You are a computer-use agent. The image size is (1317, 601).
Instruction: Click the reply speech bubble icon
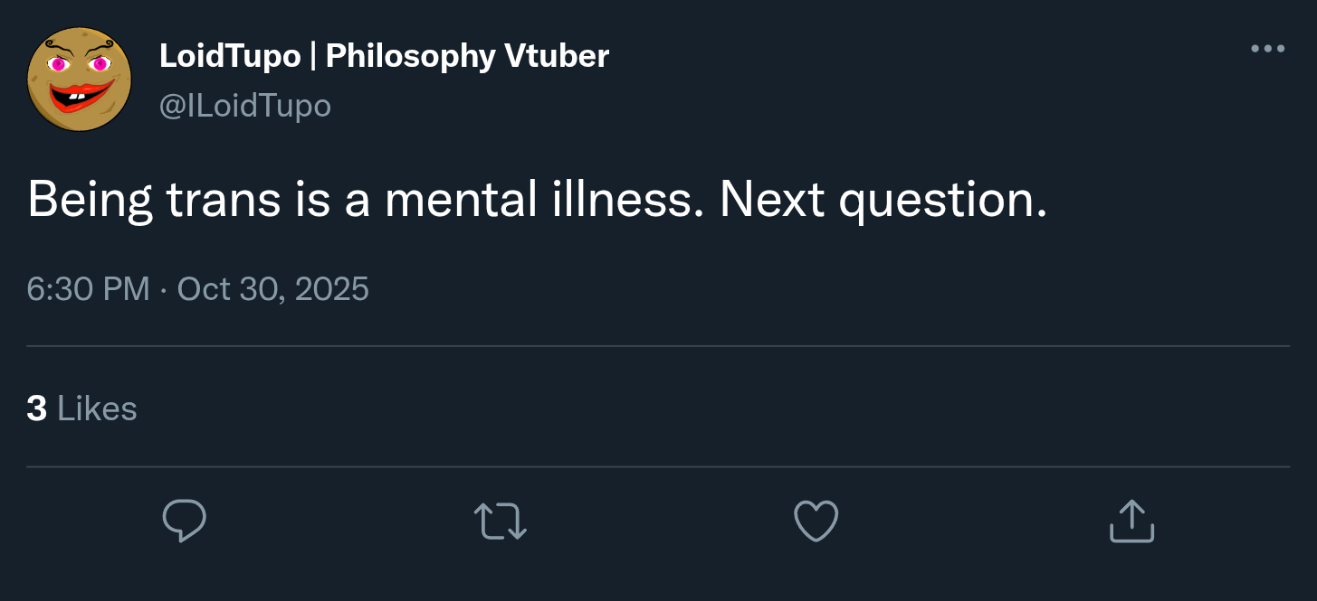[x=184, y=521]
